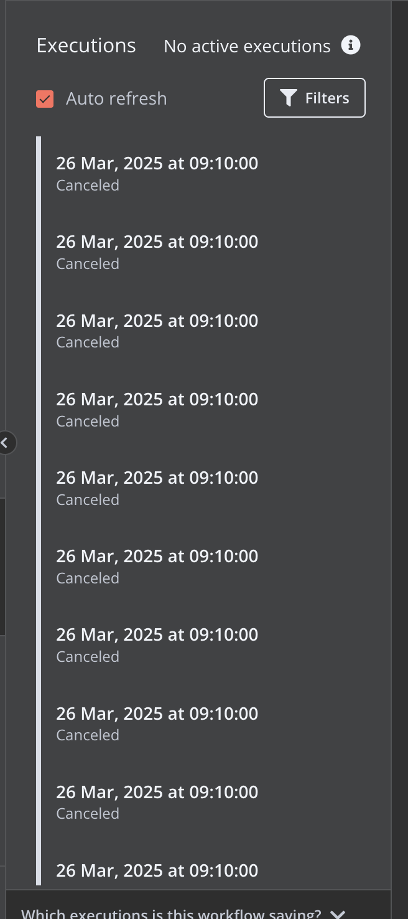Click the Auto refresh label text
408x919 pixels.
tap(116, 98)
